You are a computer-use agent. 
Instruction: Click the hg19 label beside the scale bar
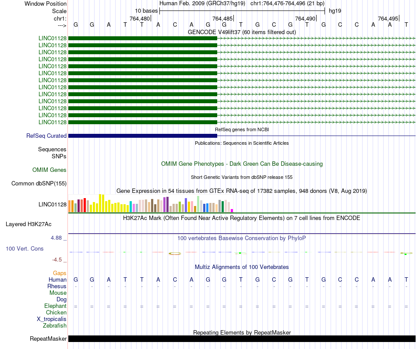click(335, 11)
